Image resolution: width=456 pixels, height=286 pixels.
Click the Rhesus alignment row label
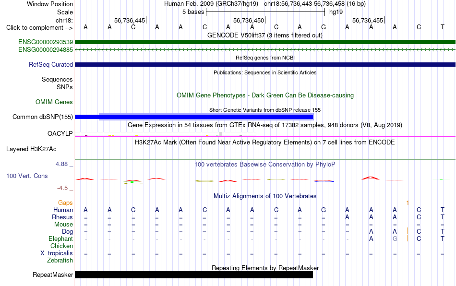(x=62, y=217)
